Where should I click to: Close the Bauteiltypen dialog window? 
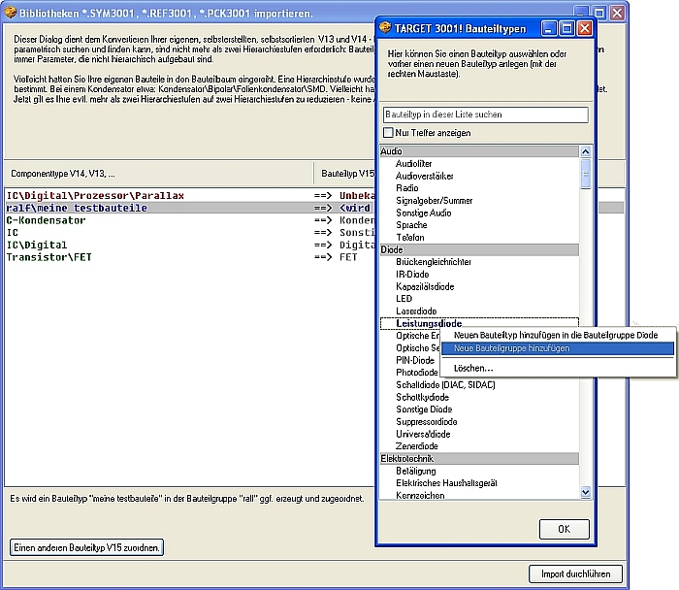coord(584,28)
